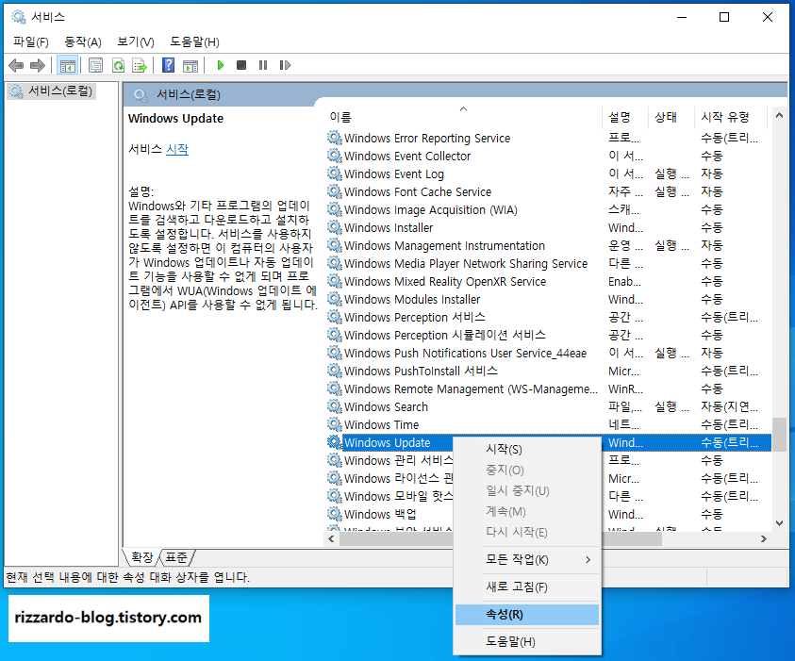The image size is (795, 661).
Task: Click the blue Help toolbar icon
Action: click(x=168, y=65)
